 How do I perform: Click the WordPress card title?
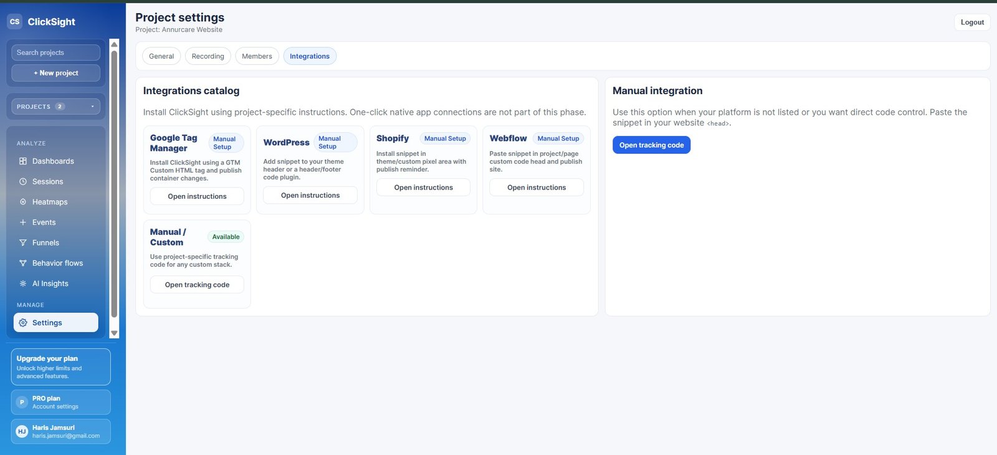(x=287, y=143)
